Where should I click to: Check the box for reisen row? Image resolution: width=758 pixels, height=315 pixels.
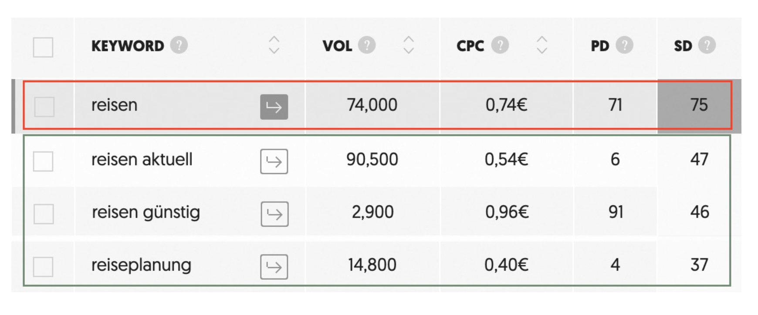coord(44,107)
